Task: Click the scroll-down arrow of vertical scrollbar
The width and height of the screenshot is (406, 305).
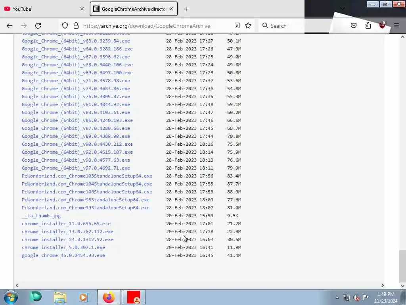Action: pos(402,286)
